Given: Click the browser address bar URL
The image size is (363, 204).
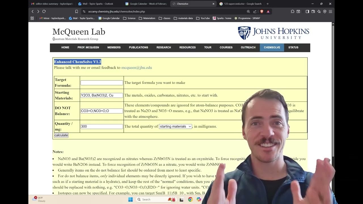Looking at the screenshot, I should coord(117,12).
